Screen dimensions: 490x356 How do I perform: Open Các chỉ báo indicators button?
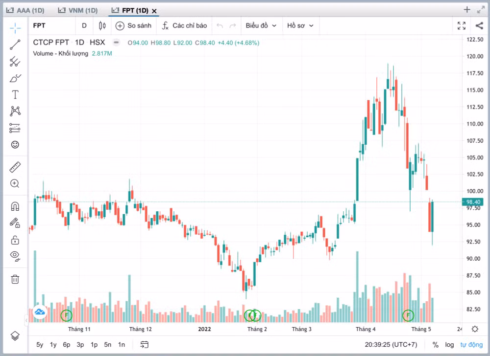coord(184,25)
